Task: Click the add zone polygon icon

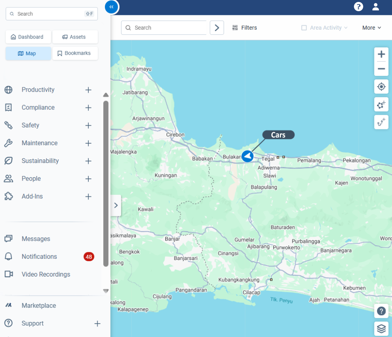Action: click(x=381, y=104)
